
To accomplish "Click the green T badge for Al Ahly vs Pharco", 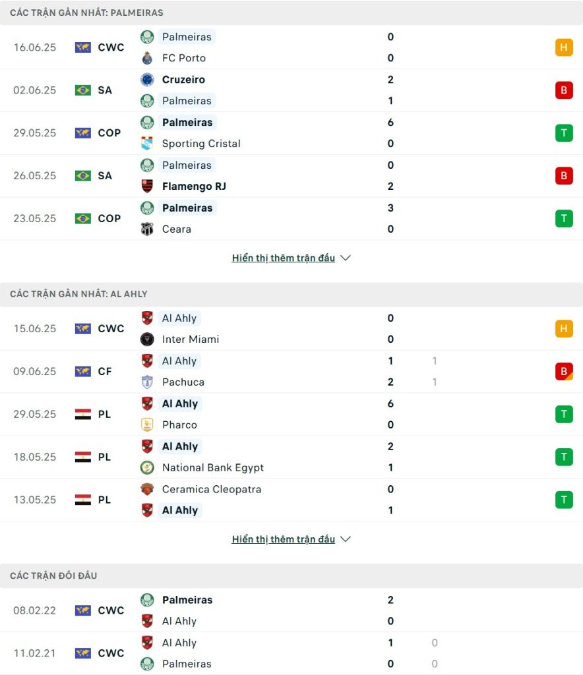I will tap(564, 414).
